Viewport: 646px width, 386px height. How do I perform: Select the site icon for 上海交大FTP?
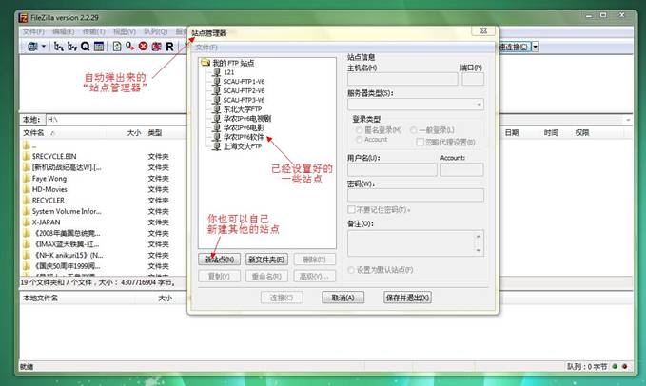(217, 146)
